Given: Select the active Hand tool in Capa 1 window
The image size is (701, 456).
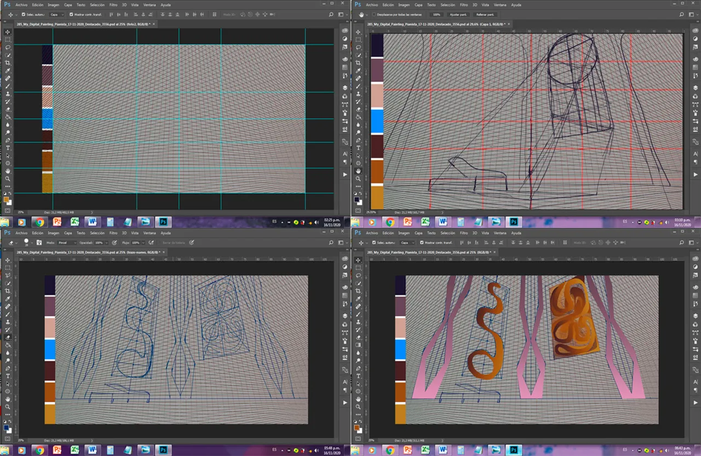Looking at the screenshot, I should point(358,171).
